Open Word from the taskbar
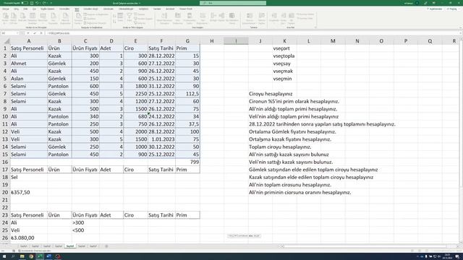Screen dimensions: 463x260 click(x=48, y=256)
